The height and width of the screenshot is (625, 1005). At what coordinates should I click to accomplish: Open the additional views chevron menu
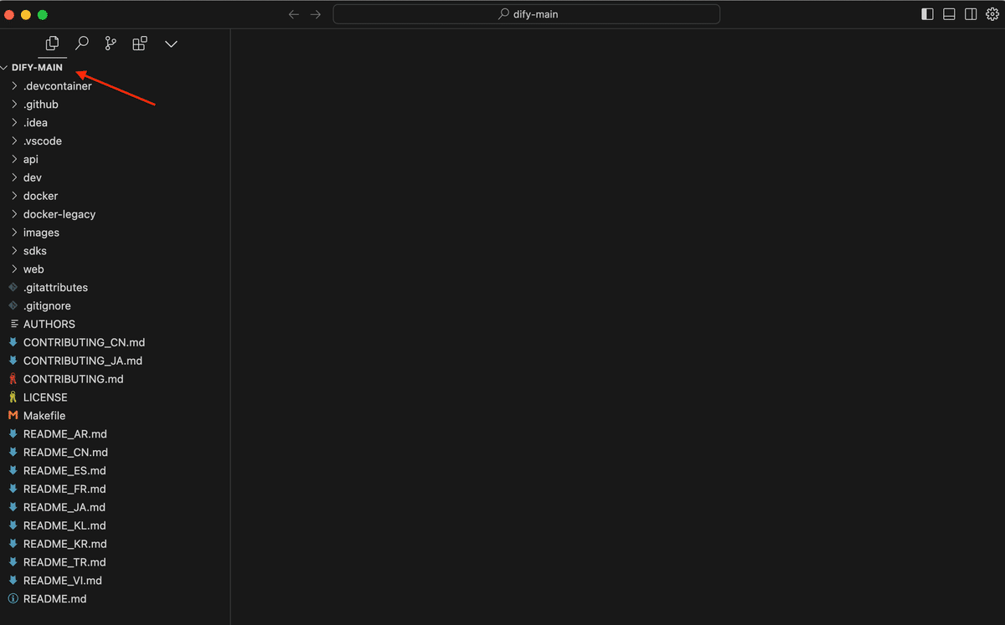(x=171, y=44)
